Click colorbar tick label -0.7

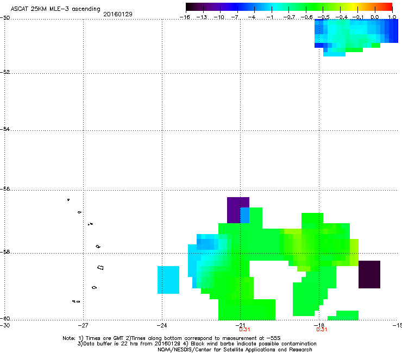point(289,17)
